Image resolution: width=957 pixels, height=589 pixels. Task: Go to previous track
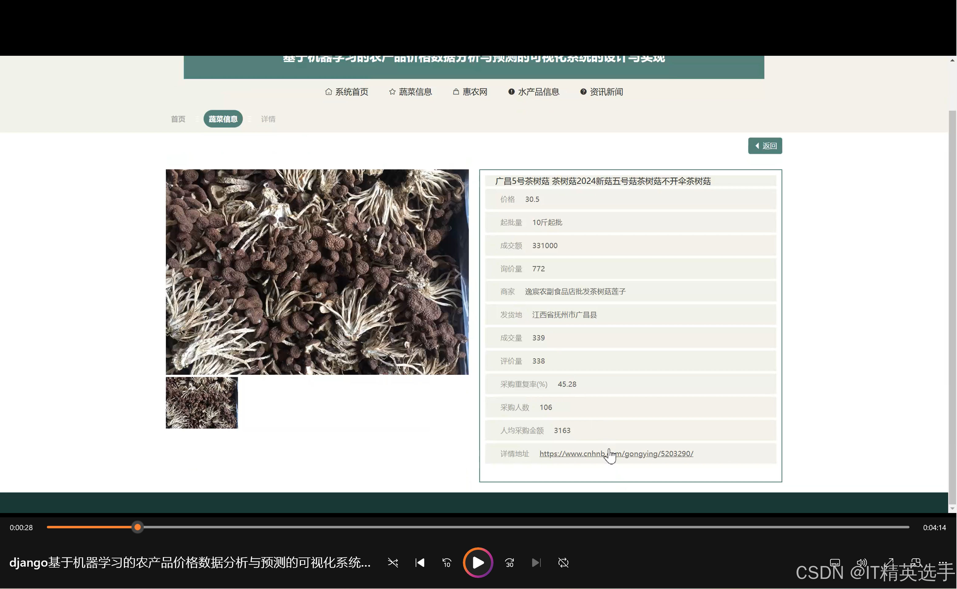pos(420,563)
